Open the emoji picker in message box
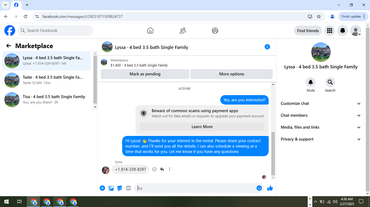This screenshot has height=207, width=370. click(x=259, y=188)
